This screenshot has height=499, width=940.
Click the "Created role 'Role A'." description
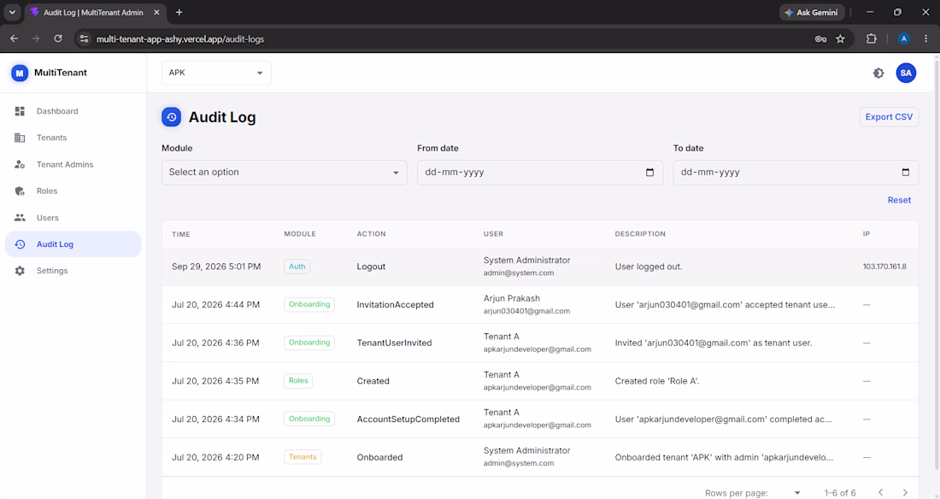pos(657,381)
